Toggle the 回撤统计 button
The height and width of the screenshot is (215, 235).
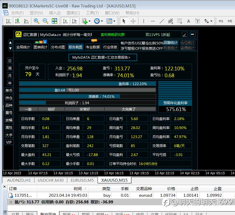(x=171, y=43)
